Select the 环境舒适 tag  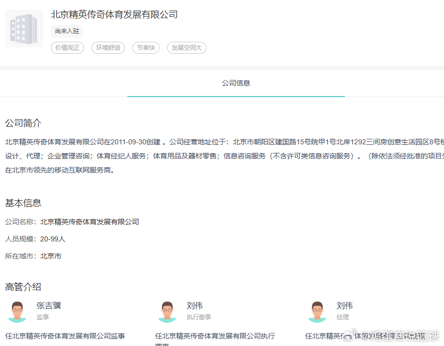point(108,48)
